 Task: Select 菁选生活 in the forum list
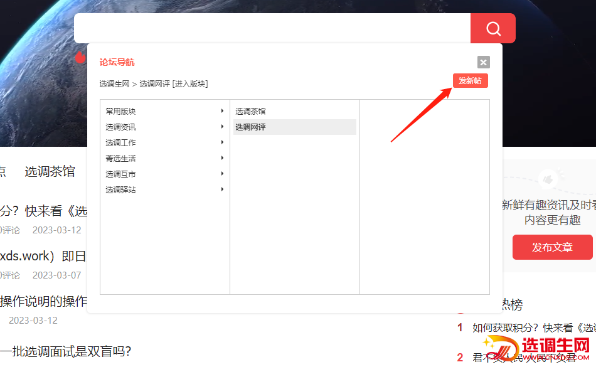[x=120, y=159]
